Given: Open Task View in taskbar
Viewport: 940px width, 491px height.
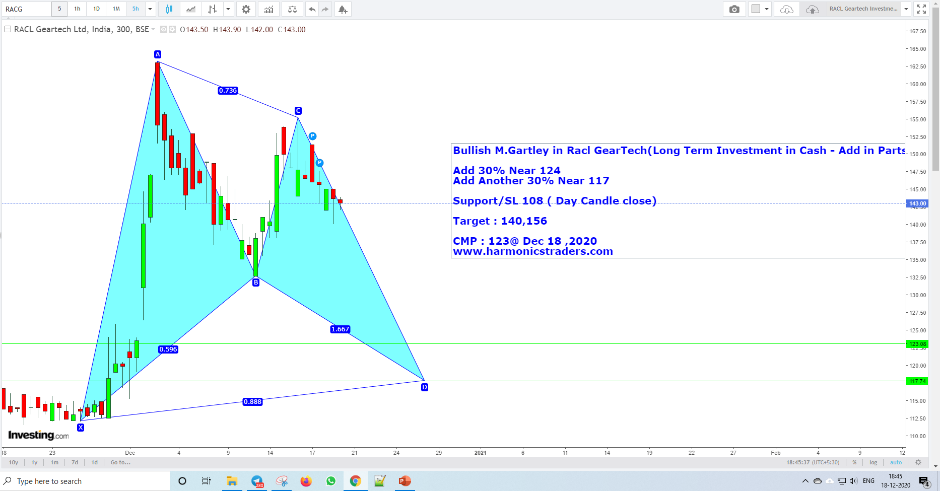Looking at the screenshot, I should point(207,481).
